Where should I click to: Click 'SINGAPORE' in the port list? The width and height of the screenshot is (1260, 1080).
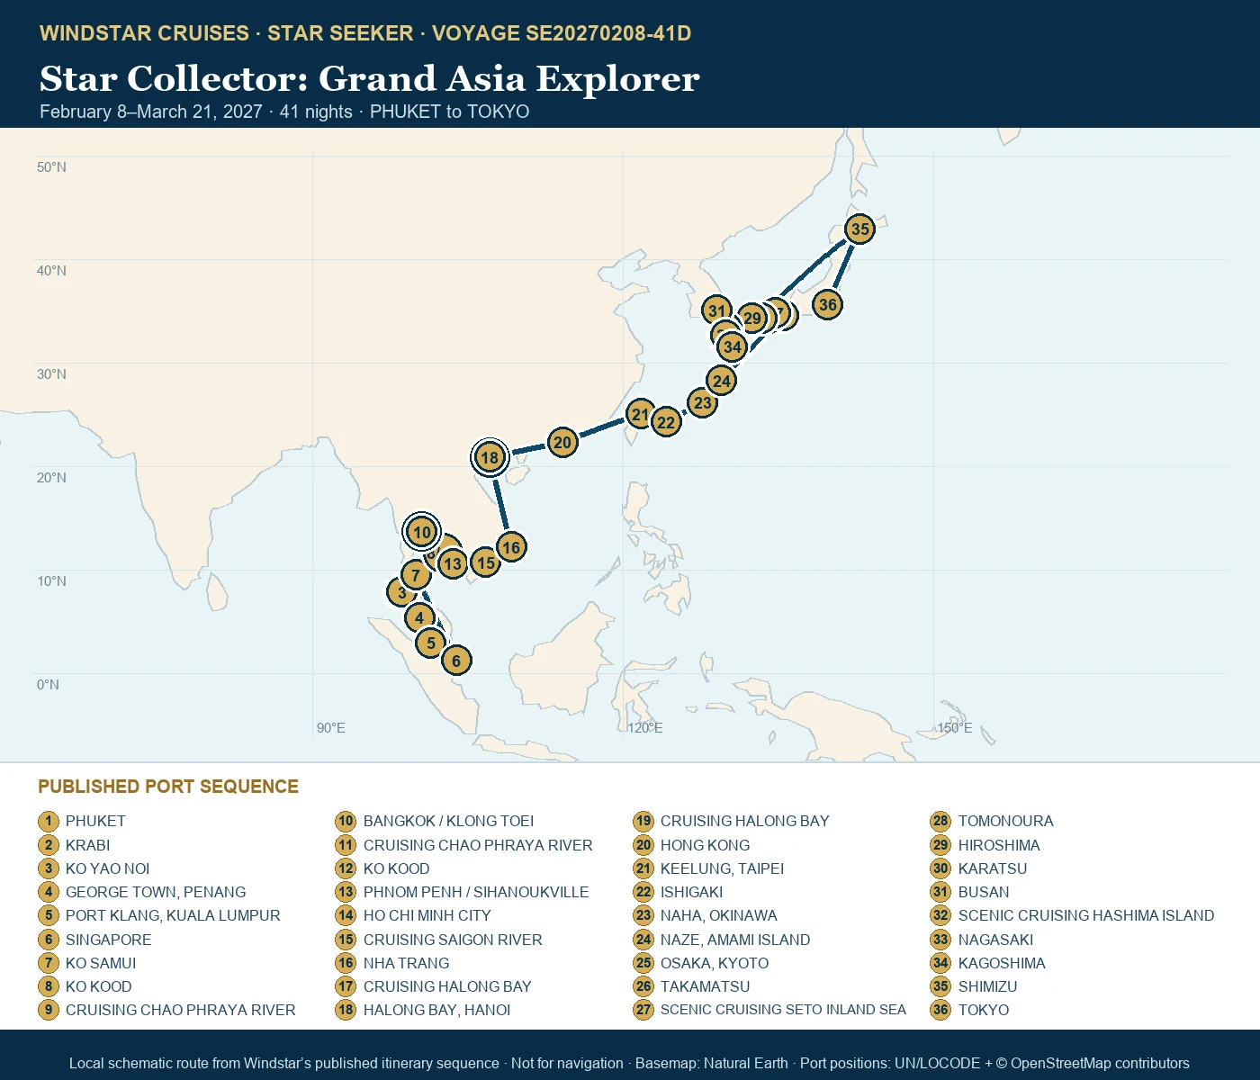click(108, 940)
